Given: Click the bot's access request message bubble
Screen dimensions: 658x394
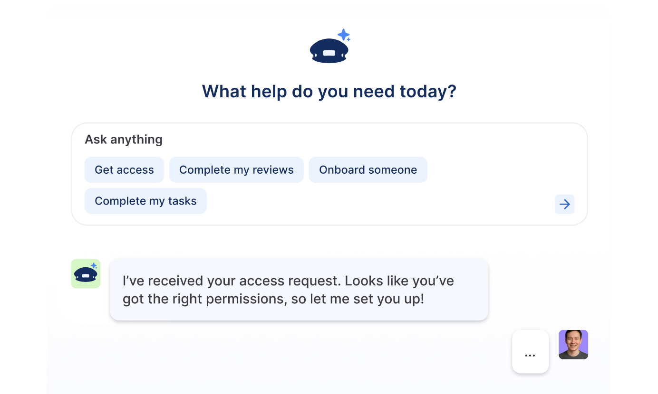Looking at the screenshot, I should pyautogui.click(x=299, y=290).
